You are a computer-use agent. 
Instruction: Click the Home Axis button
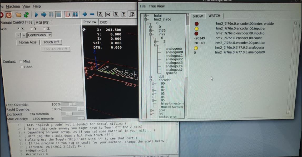[28, 42]
